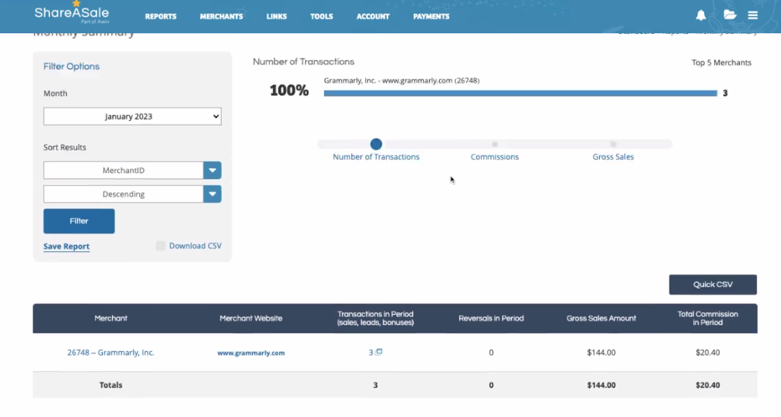Click the Merchant column header
This screenshot has width=781, height=417.
111,319
